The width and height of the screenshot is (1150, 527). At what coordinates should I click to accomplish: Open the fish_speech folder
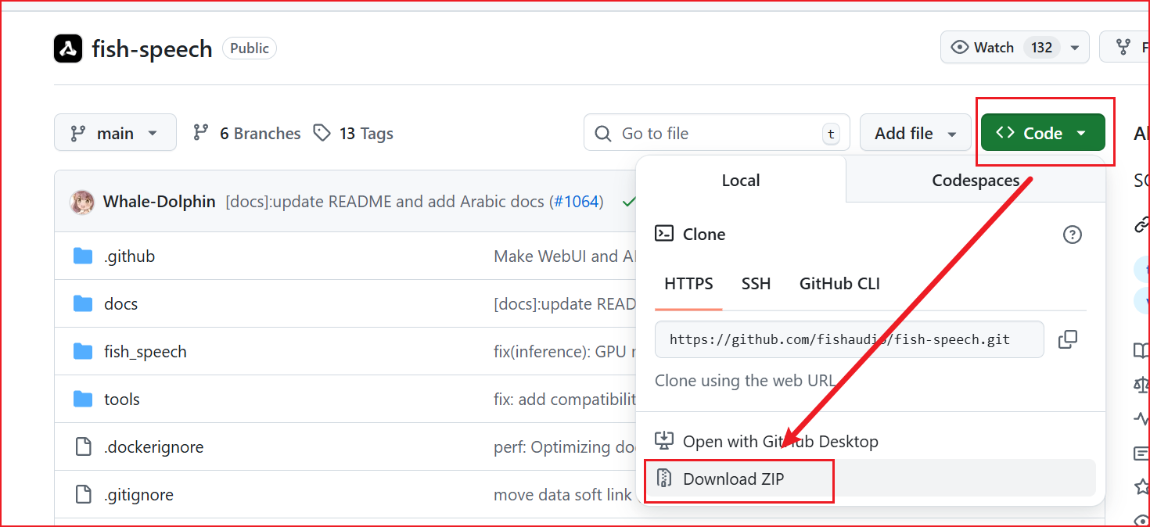click(x=146, y=351)
